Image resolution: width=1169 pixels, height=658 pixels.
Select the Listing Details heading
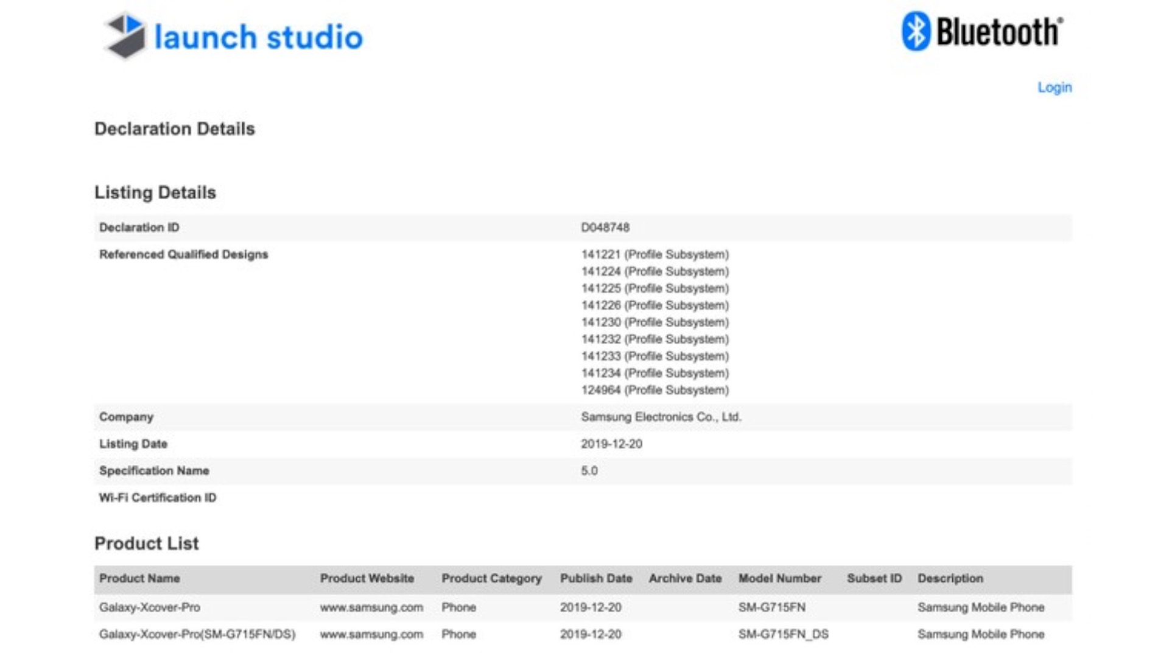coord(155,193)
